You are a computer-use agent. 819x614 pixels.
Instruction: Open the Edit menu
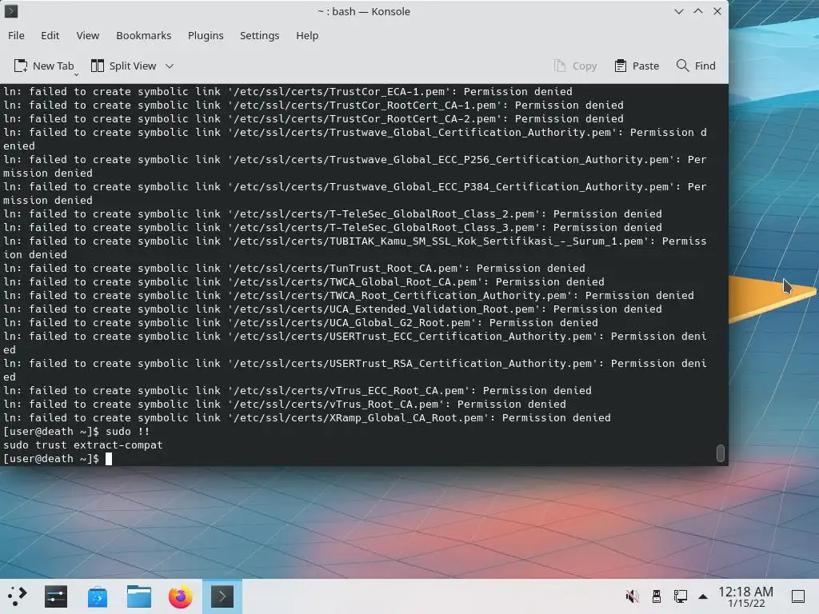[x=50, y=35]
